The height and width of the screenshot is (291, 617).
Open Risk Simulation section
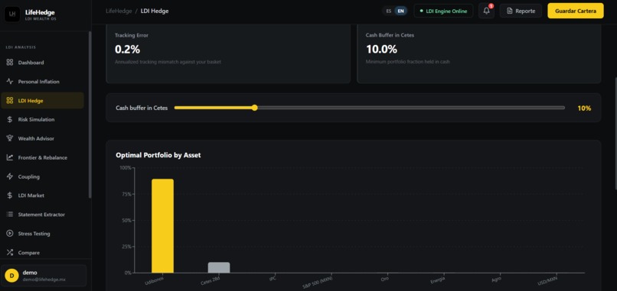43,119
